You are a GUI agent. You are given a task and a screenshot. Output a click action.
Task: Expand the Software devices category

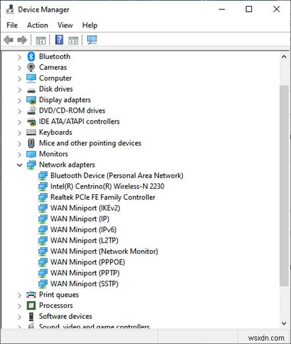point(19,317)
